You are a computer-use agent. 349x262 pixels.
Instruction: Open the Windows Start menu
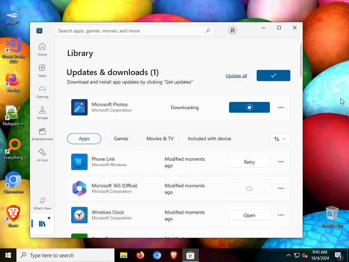coord(8,255)
